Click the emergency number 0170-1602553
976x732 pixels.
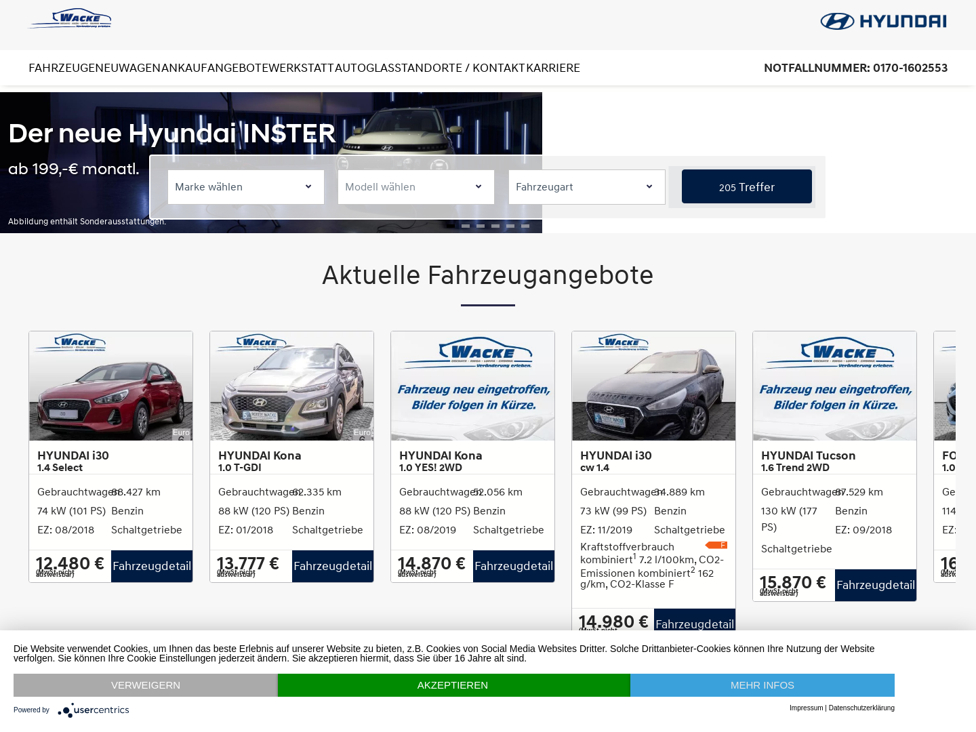(910, 68)
